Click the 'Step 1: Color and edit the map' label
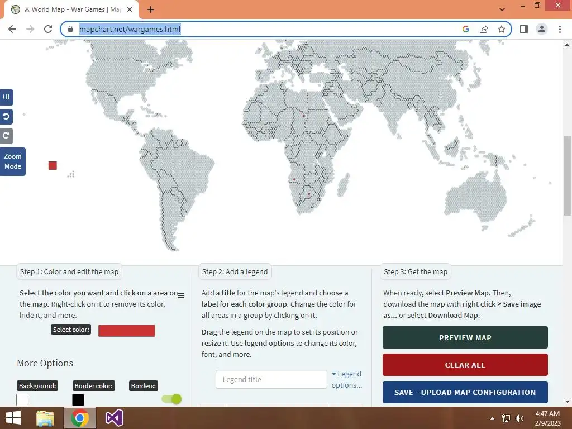The height and width of the screenshot is (429, 572). tap(69, 272)
